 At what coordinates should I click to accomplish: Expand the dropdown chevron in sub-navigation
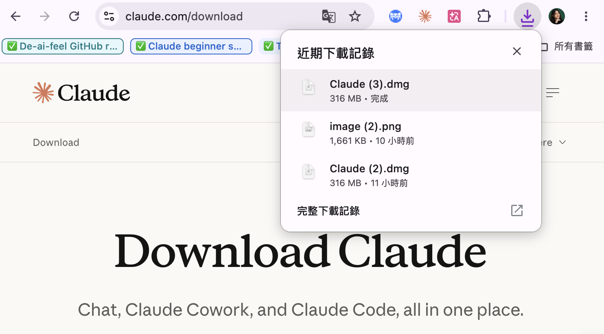click(562, 142)
